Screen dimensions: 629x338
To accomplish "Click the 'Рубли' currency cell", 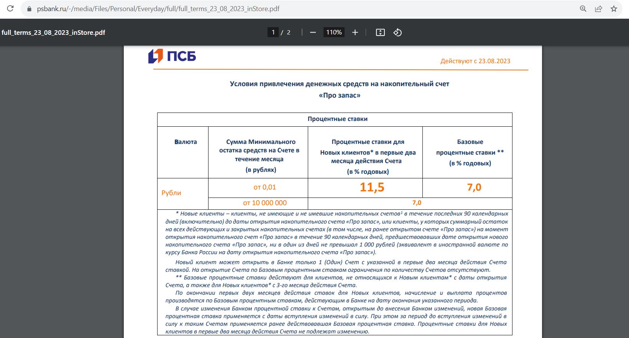I will pos(171,193).
